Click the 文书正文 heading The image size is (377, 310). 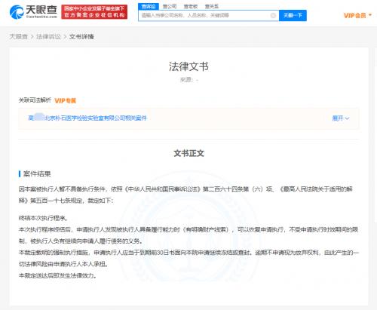point(188,153)
